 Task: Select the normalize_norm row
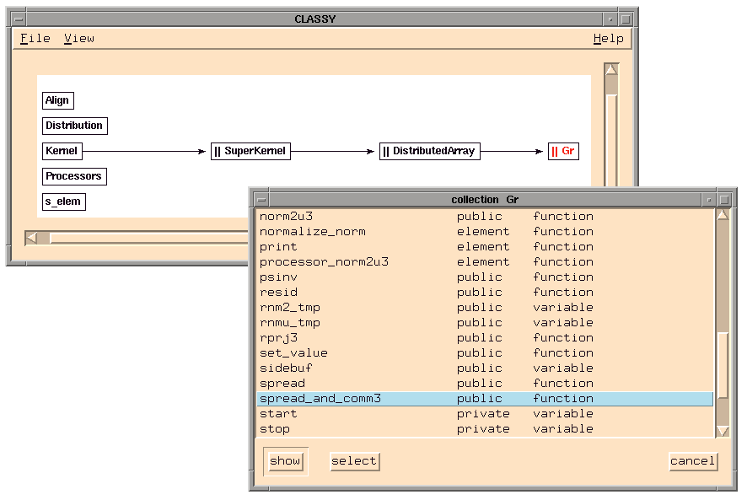pos(485,232)
